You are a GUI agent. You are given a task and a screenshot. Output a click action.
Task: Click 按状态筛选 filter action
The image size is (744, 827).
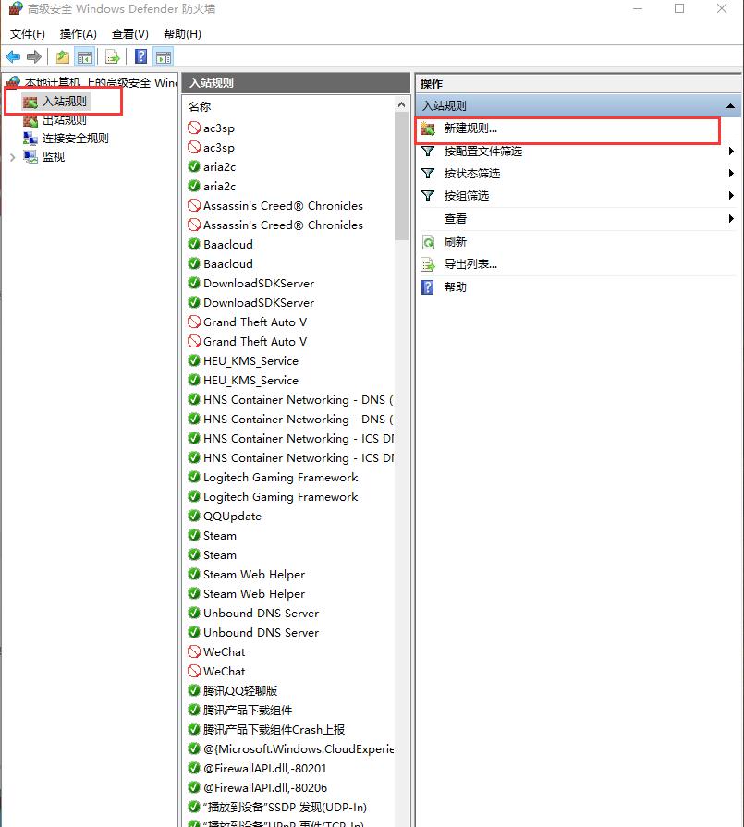[472, 174]
